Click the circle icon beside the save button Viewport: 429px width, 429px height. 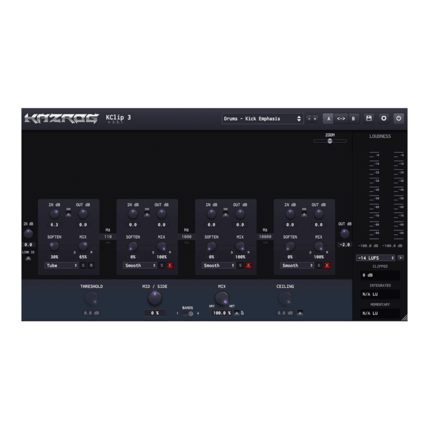[383, 119]
